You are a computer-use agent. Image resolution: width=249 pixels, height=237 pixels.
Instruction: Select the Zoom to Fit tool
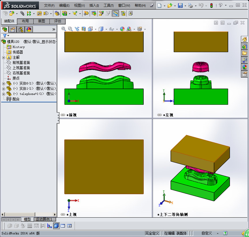click(63, 29)
